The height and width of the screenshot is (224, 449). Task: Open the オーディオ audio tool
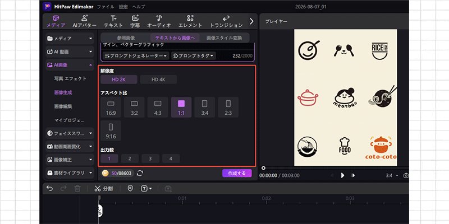(159, 22)
